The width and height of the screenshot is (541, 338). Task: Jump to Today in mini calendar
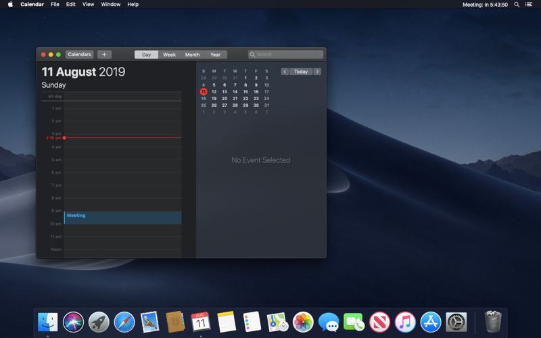(301, 72)
